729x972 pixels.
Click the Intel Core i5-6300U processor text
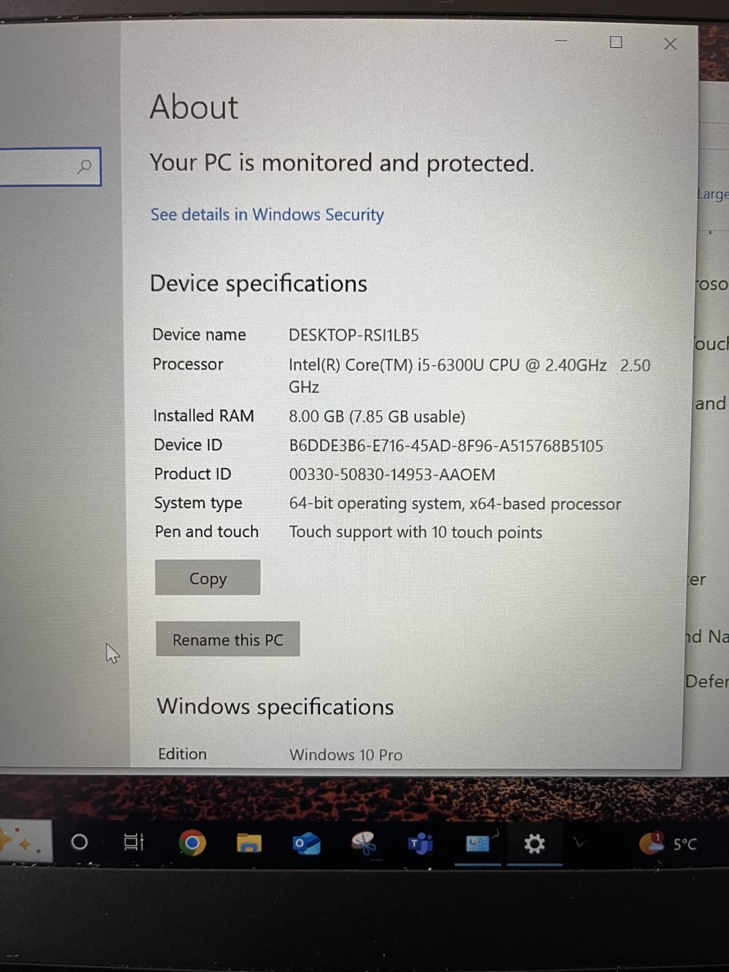pyautogui.click(x=470, y=375)
